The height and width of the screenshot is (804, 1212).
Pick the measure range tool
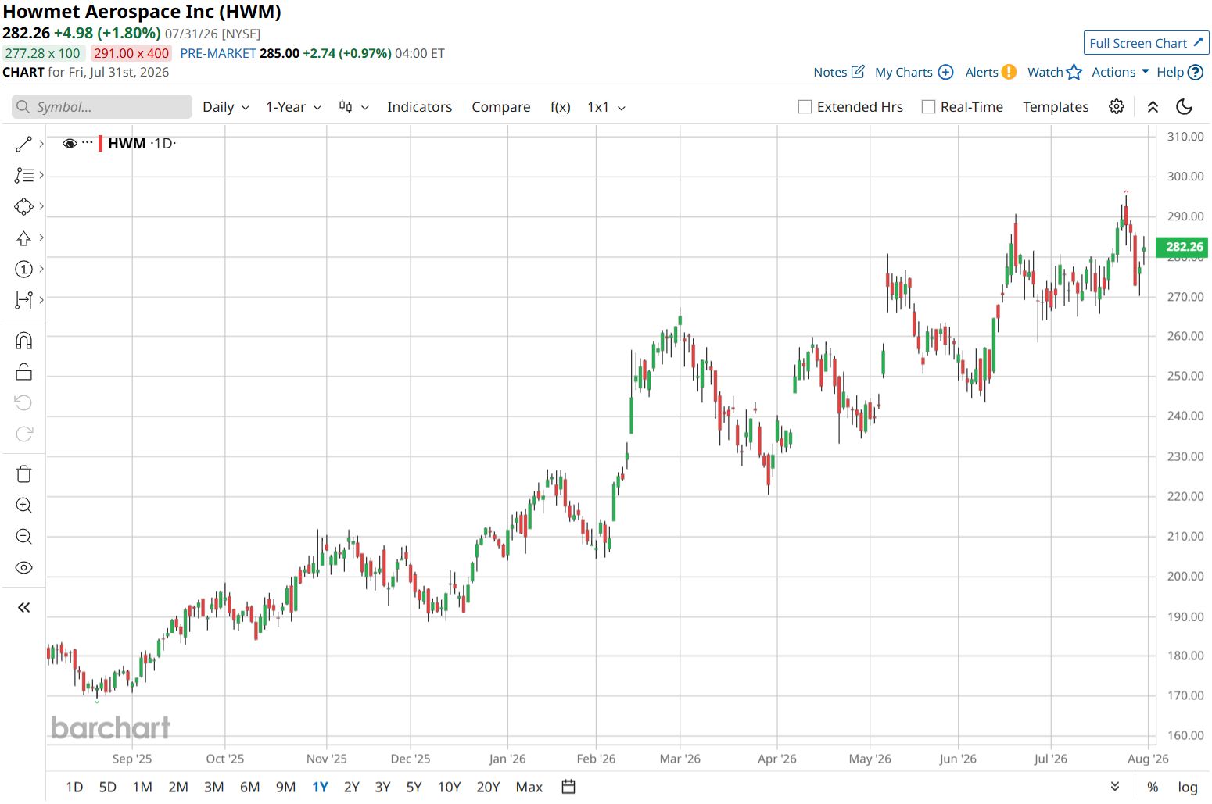pos(23,300)
